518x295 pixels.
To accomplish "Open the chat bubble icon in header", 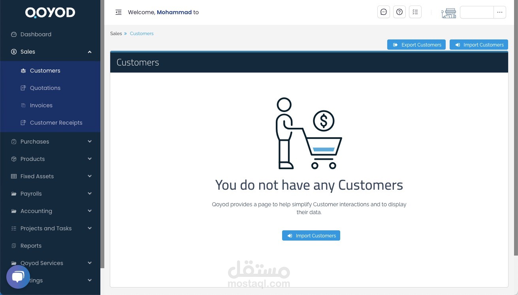I will [x=384, y=12].
